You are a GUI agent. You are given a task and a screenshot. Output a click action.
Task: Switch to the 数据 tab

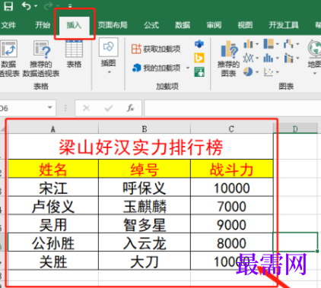[x=183, y=25]
